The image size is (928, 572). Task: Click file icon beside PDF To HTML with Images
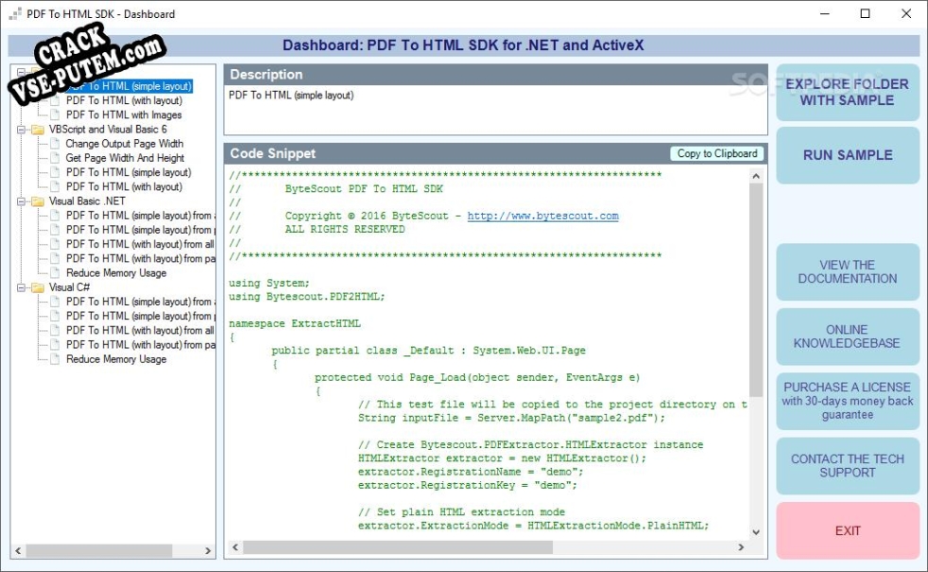coord(55,115)
